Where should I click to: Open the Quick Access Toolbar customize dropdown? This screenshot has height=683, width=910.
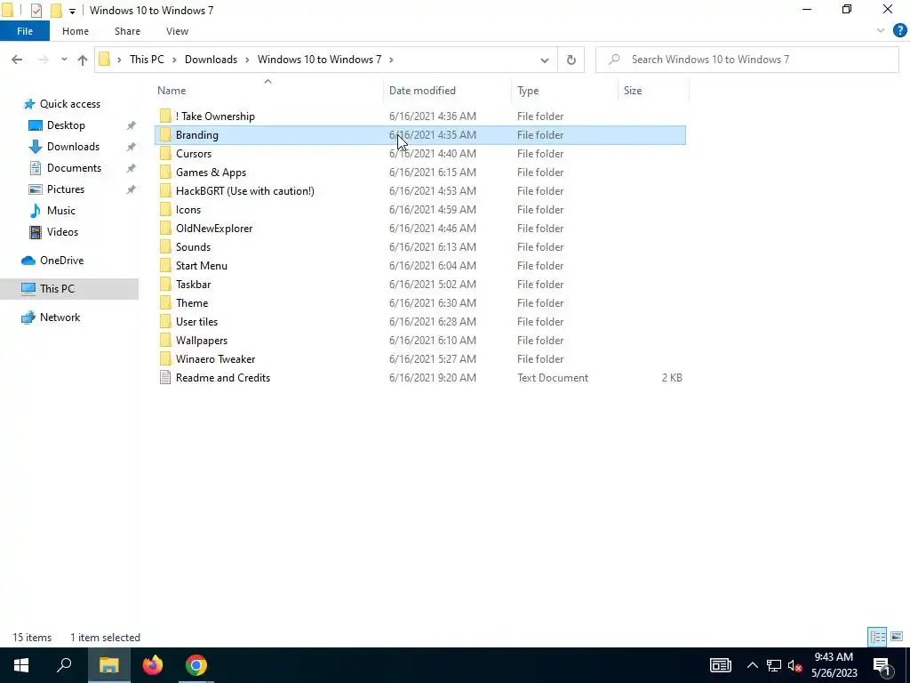click(x=72, y=11)
